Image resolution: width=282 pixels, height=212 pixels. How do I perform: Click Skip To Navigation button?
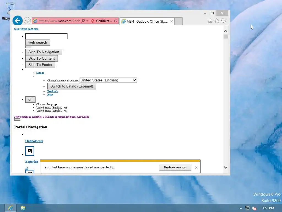pos(44,52)
